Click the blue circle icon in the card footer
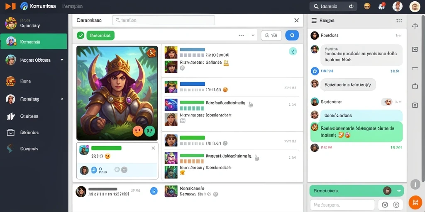 pos(94,170)
